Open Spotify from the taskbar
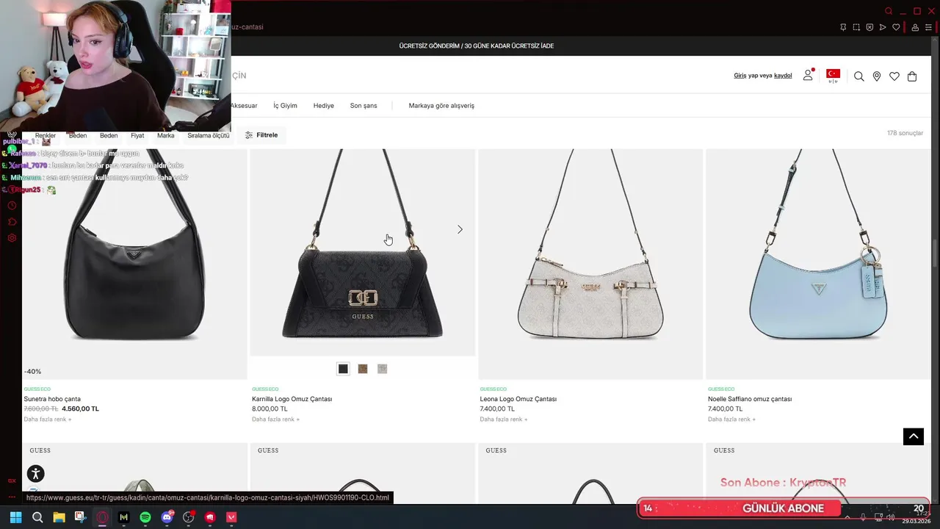 (145, 517)
